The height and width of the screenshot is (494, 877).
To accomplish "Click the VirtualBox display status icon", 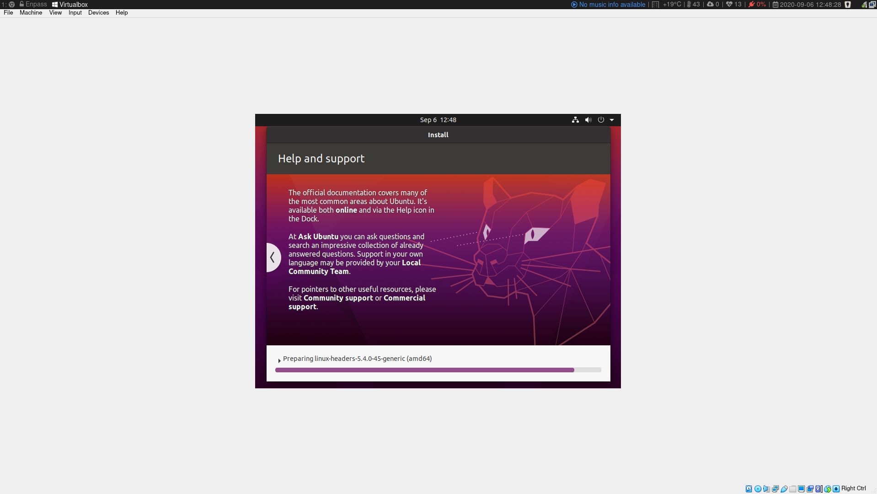I will pos(802,489).
